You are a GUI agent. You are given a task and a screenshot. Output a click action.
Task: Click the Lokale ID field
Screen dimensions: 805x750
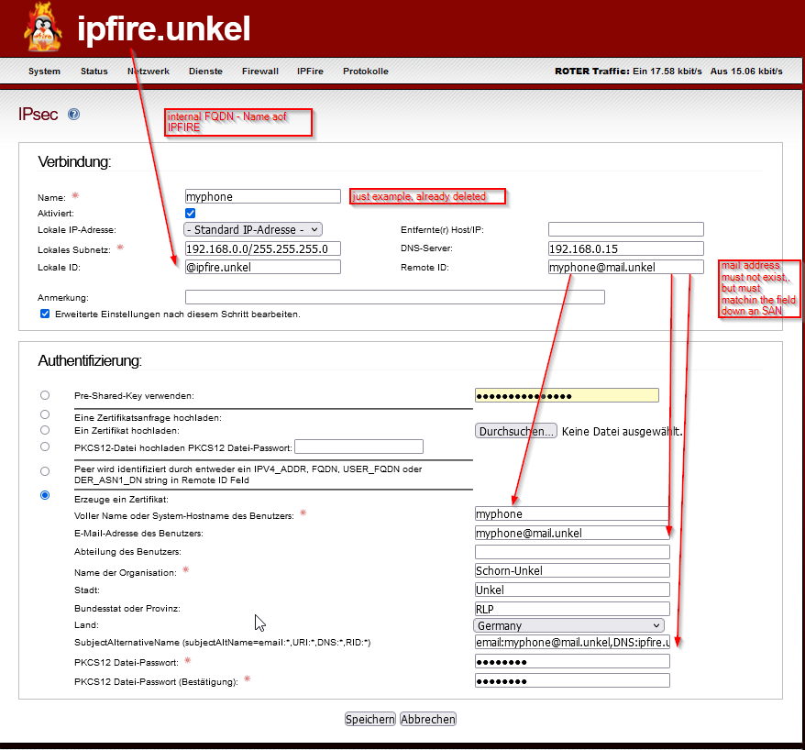263,267
